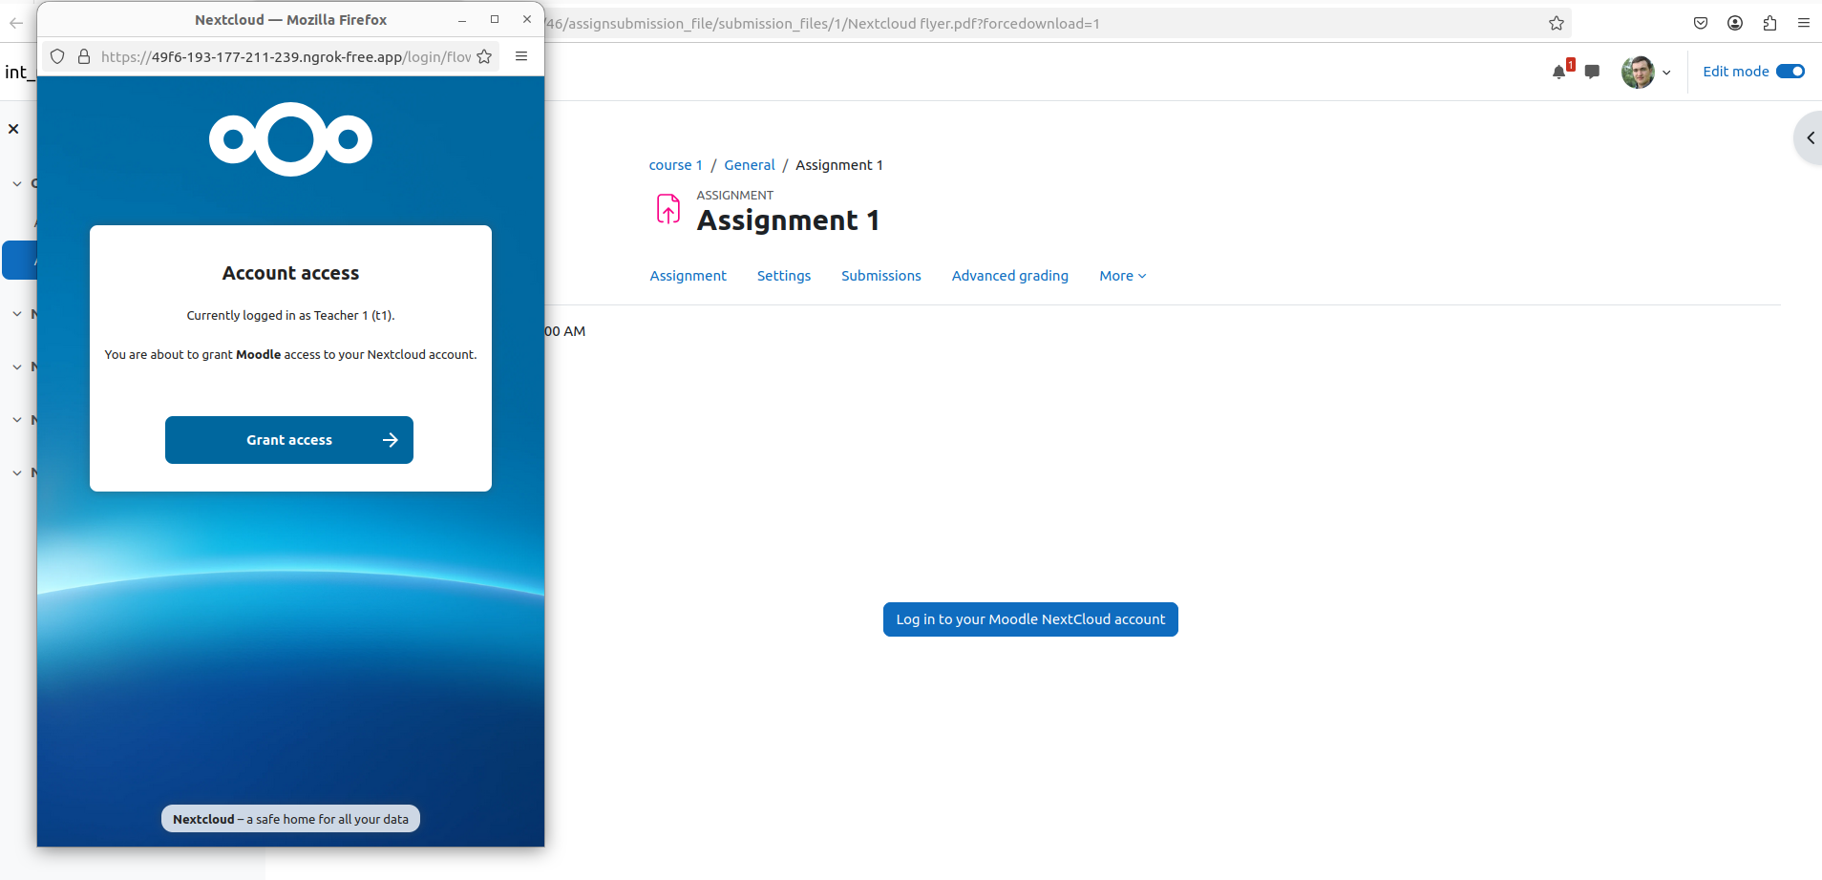Screen dimensions: 1822x880
Task: Click Log in to your Moodle NextCloud account
Action: pos(1030,619)
